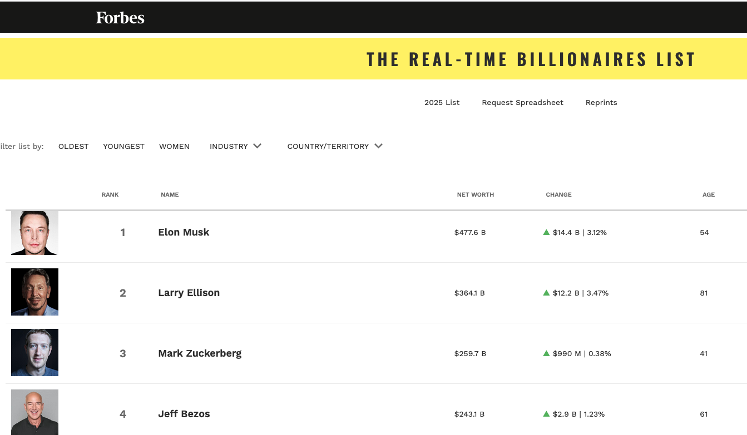Open Elon Musk's portrait thumbnail
Image resolution: width=747 pixels, height=435 pixels.
34,233
